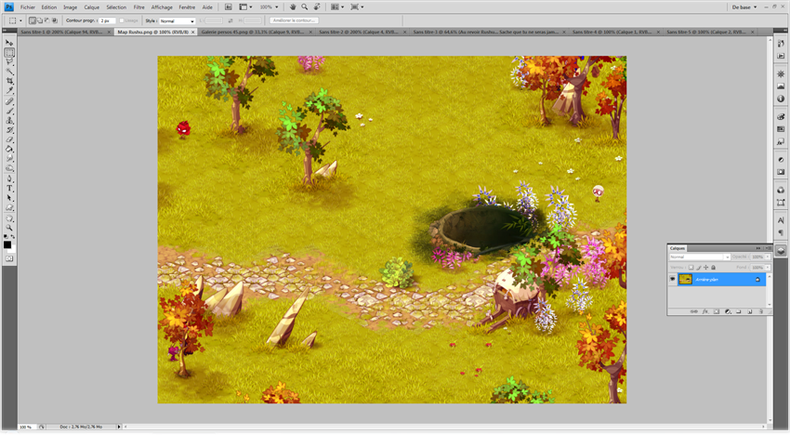The width and height of the screenshot is (790, 435).
Task: Hide the Arrière-plan layer with eye icon
Action: [x=673, y=279]
